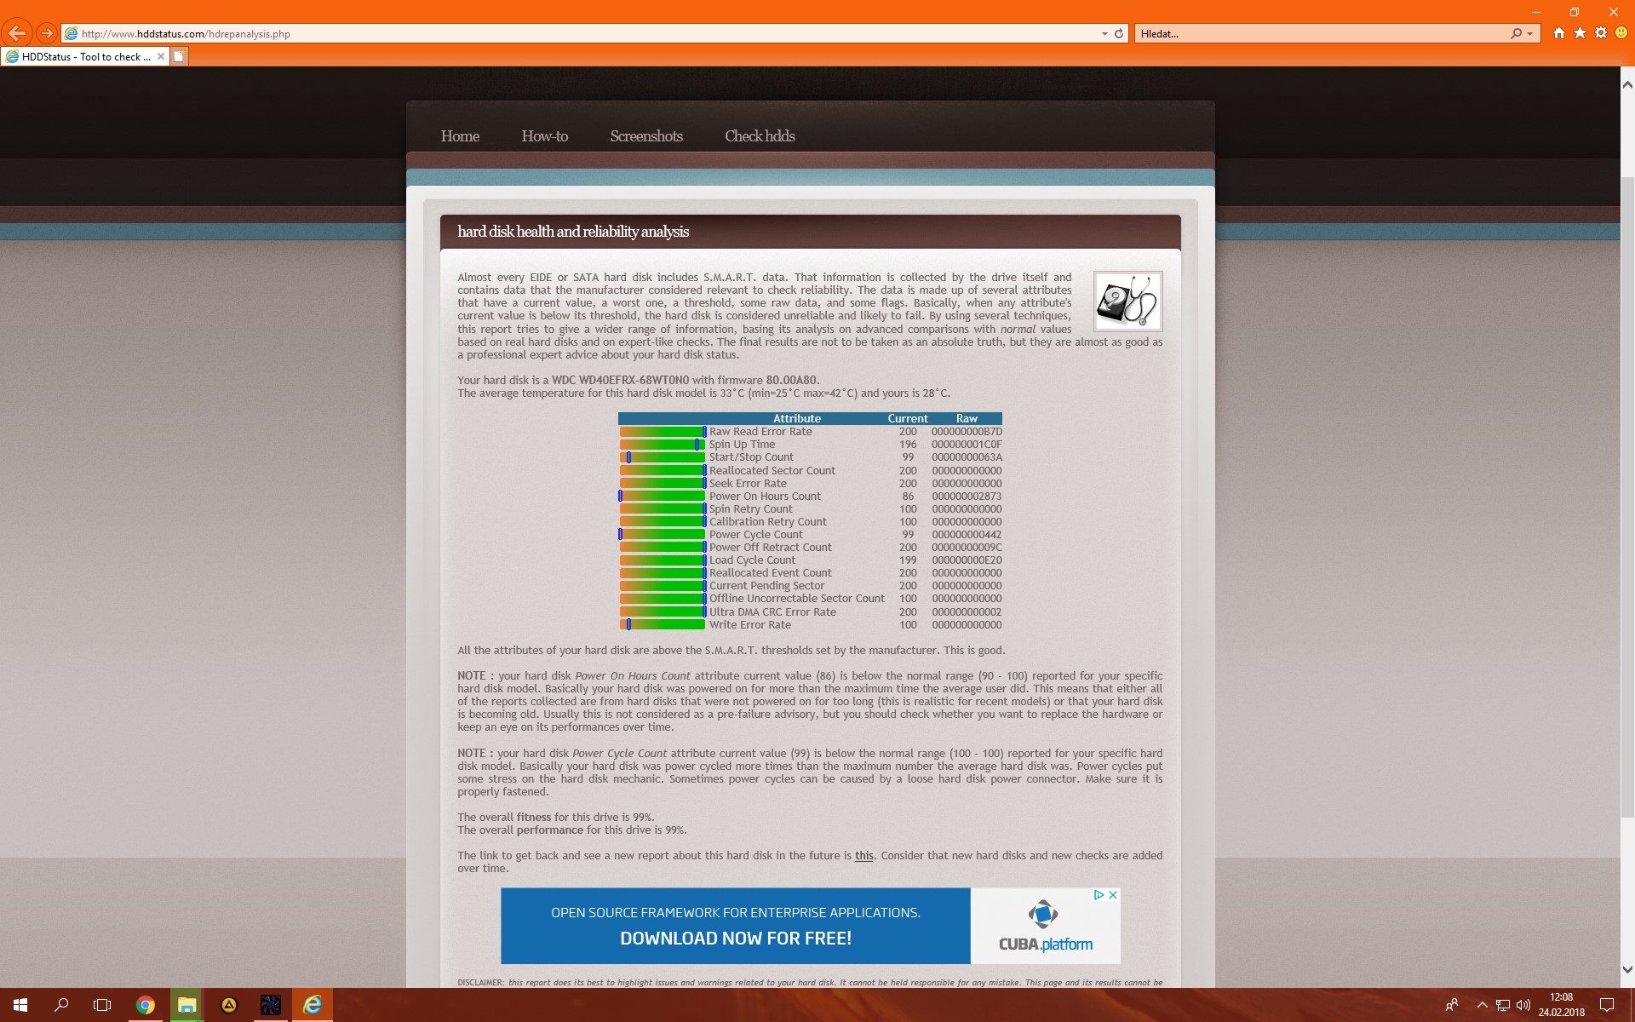
Task: Open Favorites star icon
Action: coord(1580,33)
